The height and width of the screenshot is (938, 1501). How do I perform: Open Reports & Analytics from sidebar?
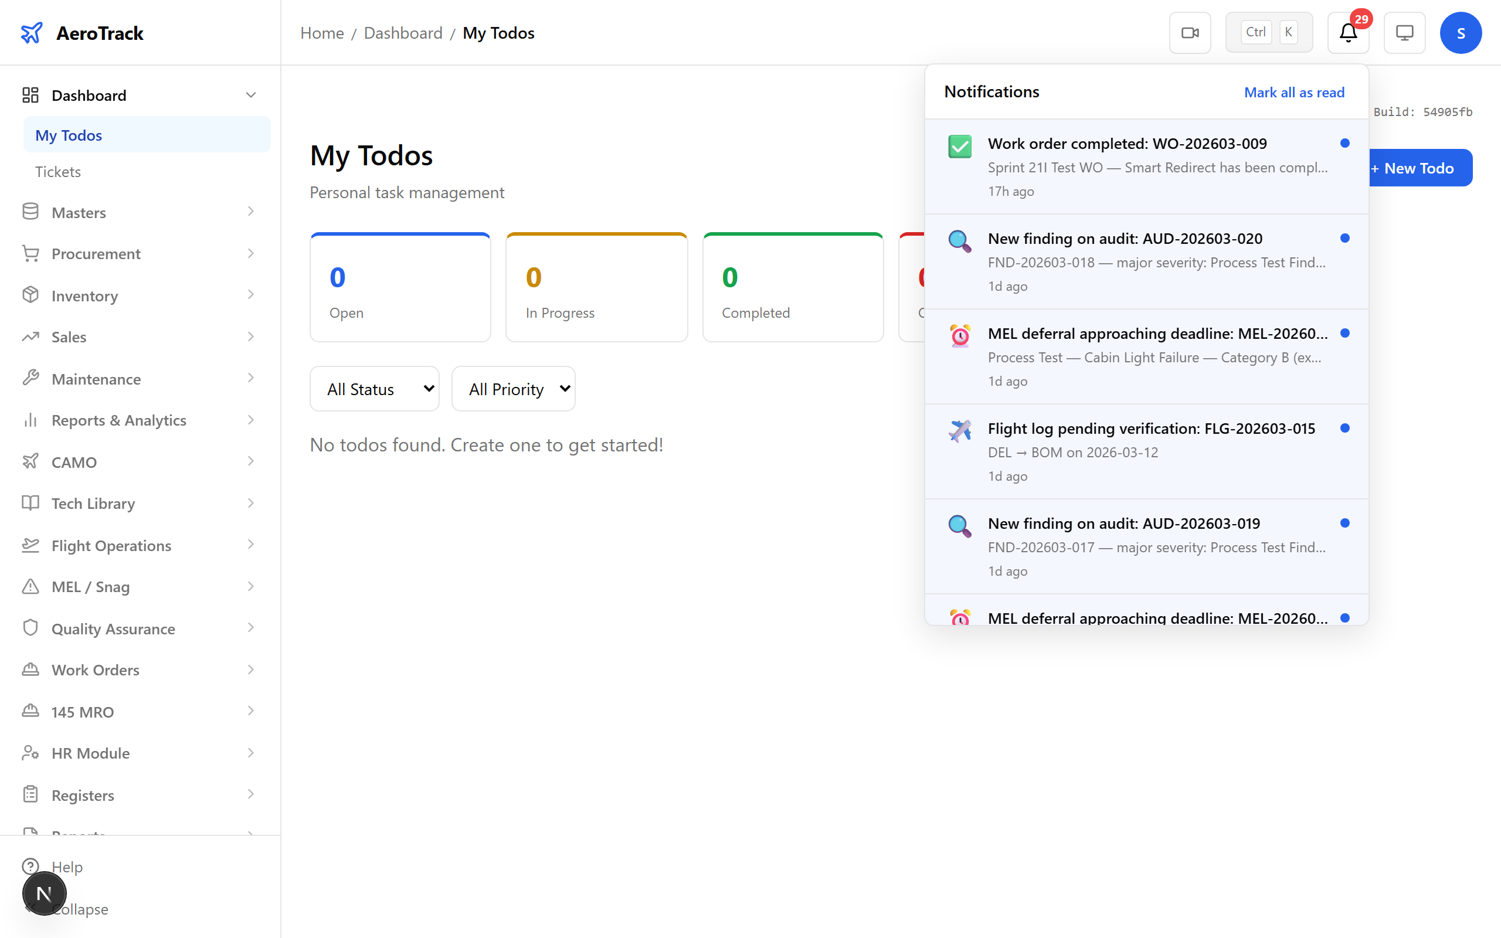click(118, 420)
